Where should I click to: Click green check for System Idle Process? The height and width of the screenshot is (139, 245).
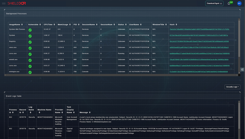point(30,30)
